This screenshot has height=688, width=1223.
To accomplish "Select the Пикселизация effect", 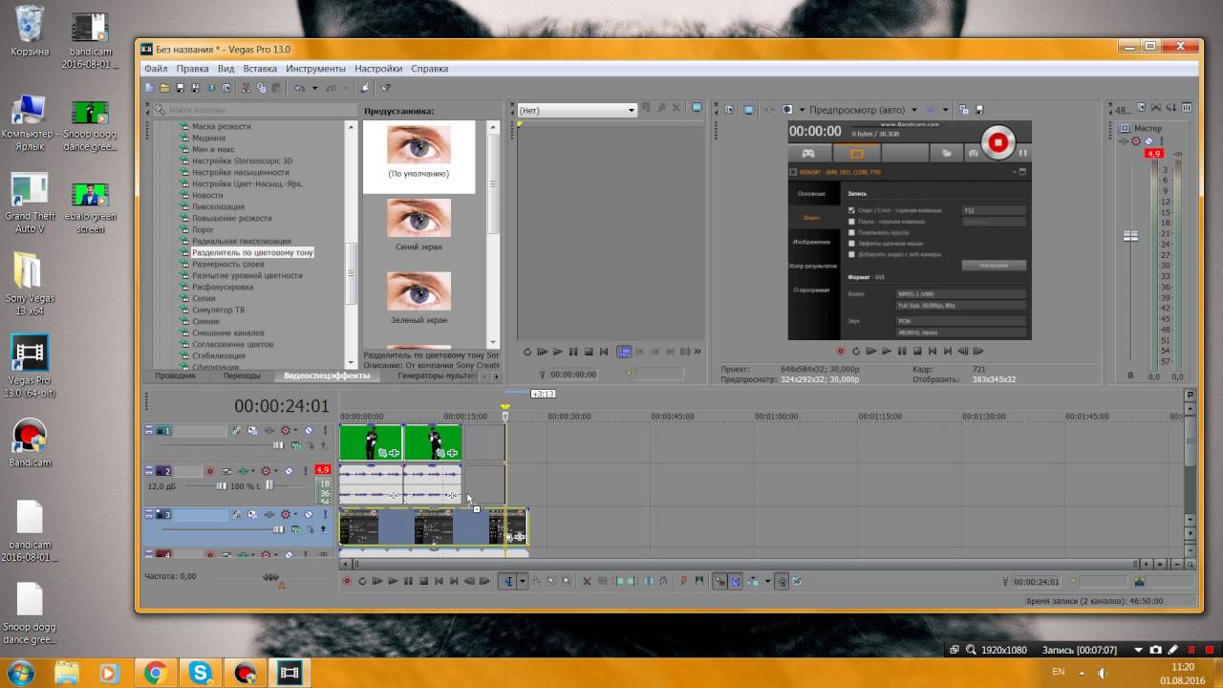I will (x=218, y=206).
